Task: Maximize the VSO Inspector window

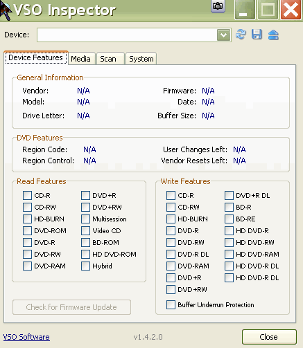Action: point(268,10)
